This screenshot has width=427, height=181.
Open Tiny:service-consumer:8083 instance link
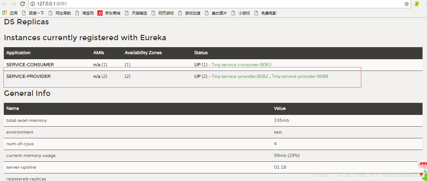(241, 65)
